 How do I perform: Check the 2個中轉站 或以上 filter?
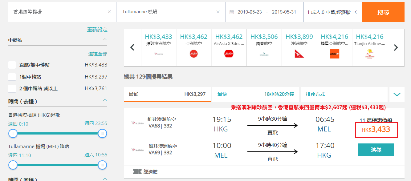[x=12, y=88]
